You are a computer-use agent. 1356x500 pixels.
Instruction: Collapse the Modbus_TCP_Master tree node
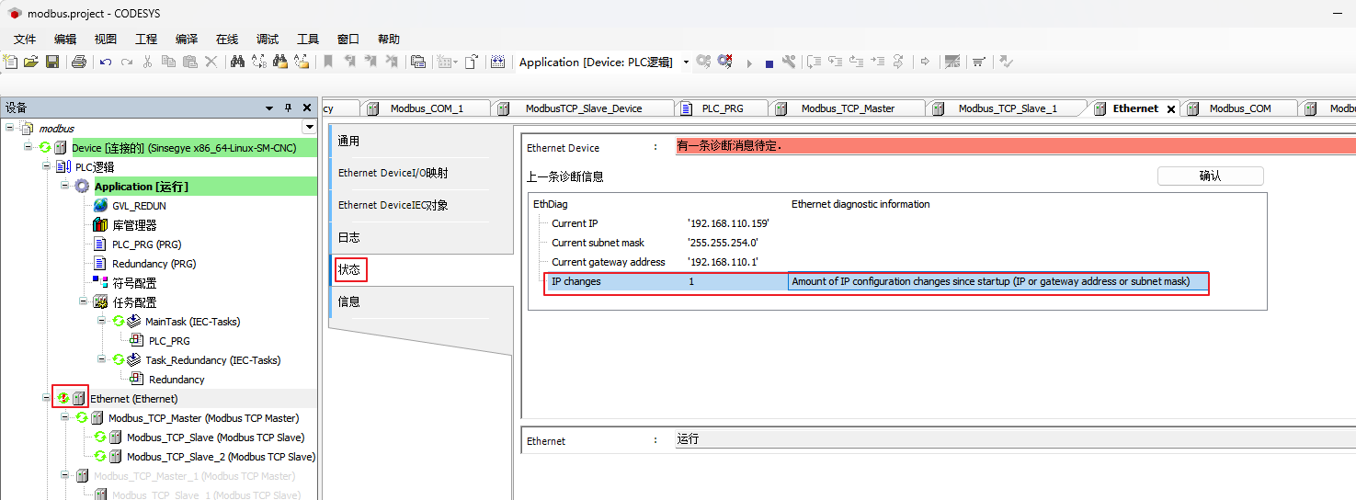coord(66,417)
